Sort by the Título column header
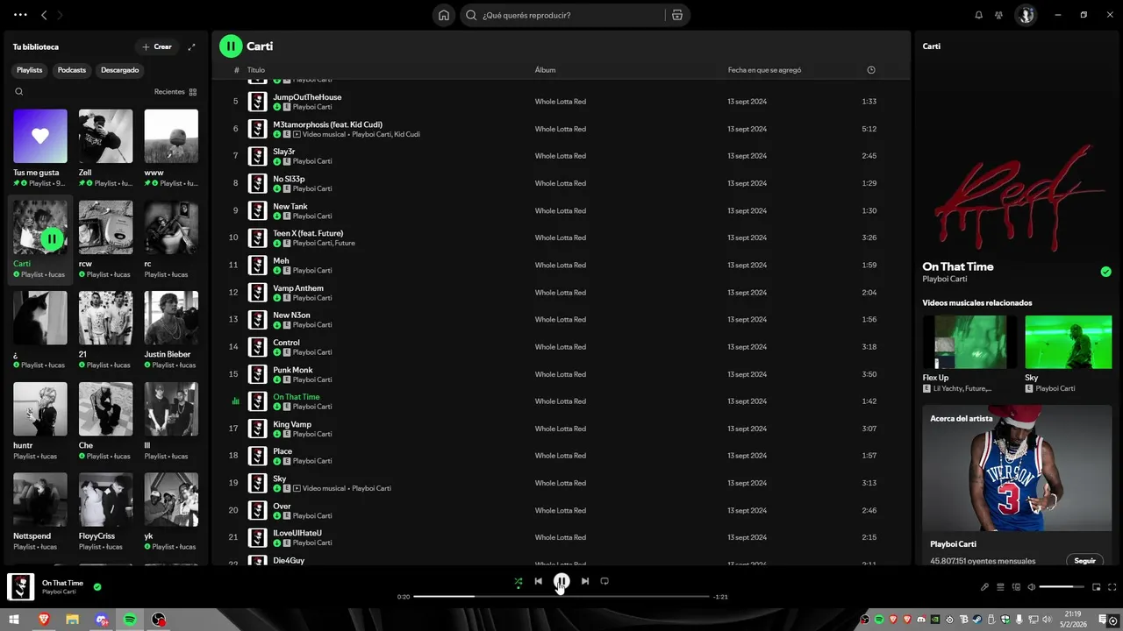Image resolution: width=1123 pixels, height=631 pixels. click(x=256, y=70)
